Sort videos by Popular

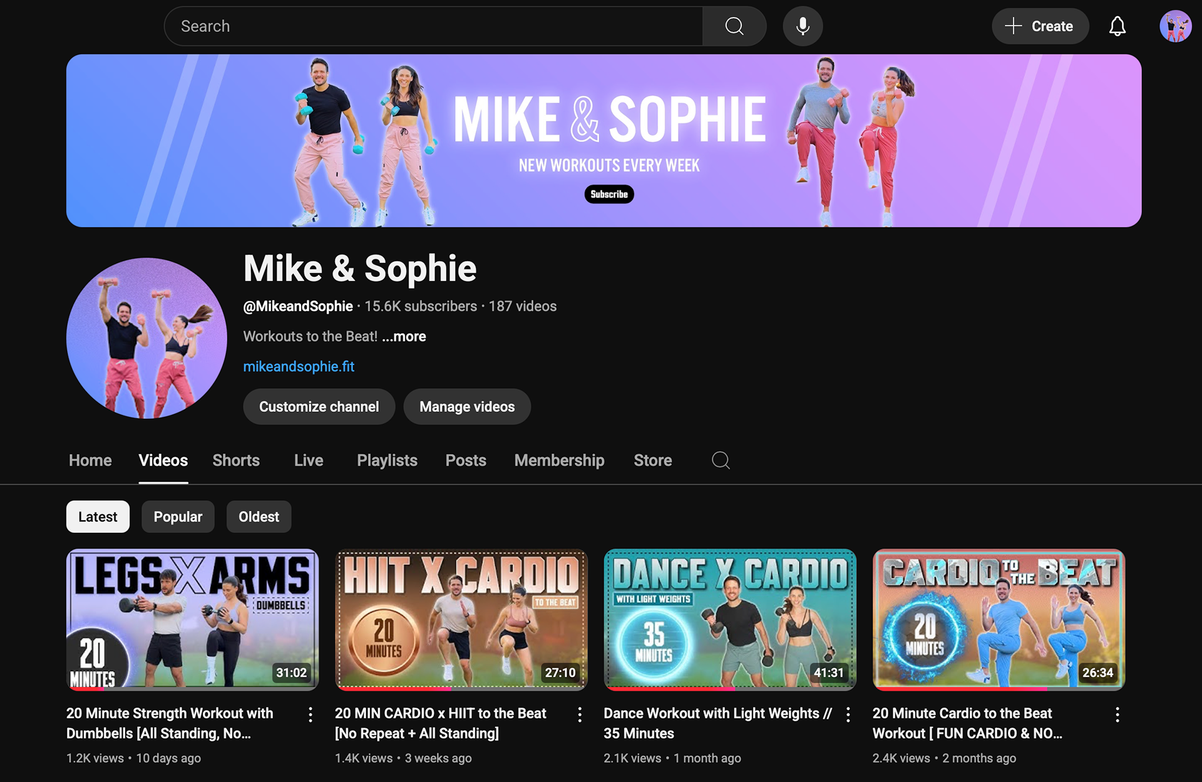pyautogui.click(x=178, y=517)
